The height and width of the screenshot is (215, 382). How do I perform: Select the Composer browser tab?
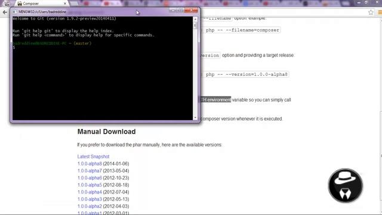tap(41, 4)
